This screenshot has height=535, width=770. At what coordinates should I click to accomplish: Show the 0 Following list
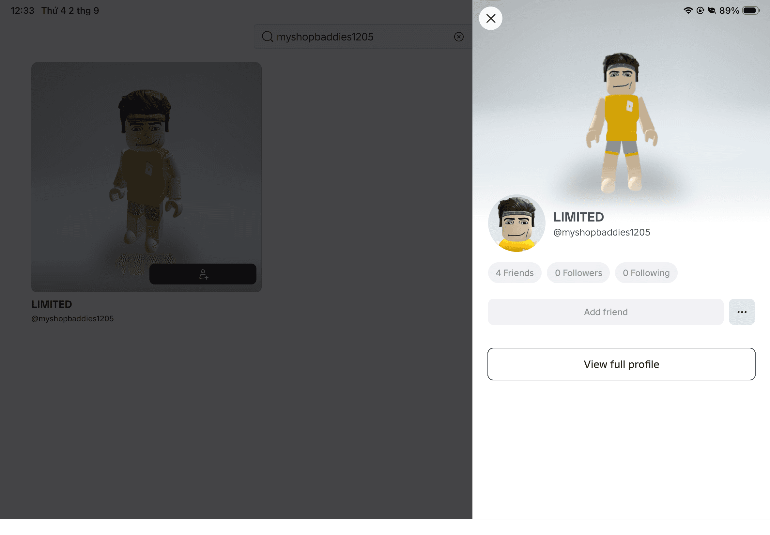pos(646,273)
